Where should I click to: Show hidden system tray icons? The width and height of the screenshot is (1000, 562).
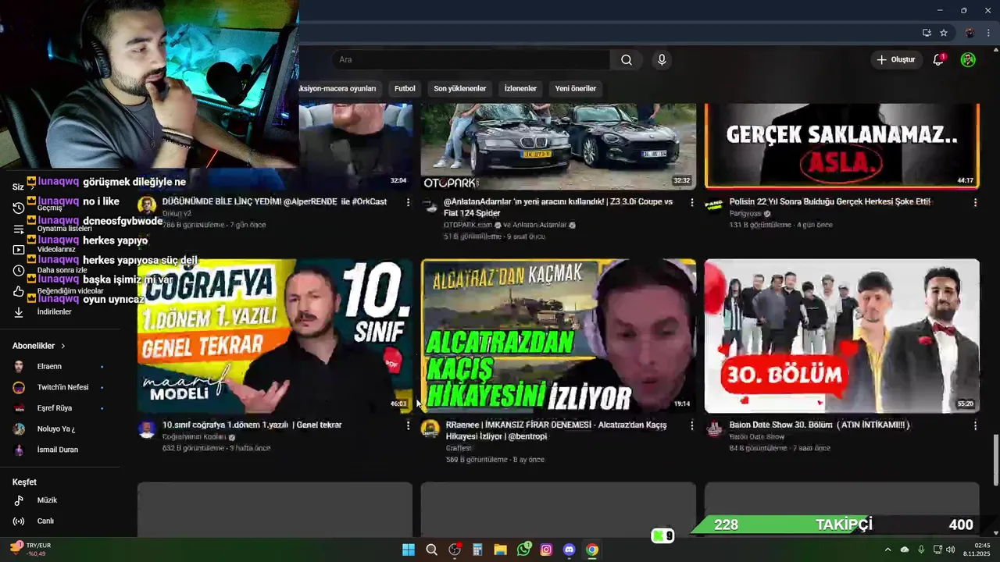click(887, 550)
